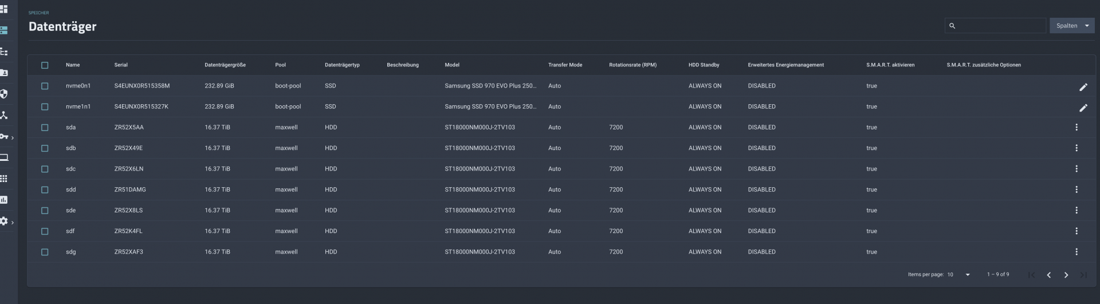Click the sde disk name
The width and height of the screenshot is (1100, 304).
(x=70, y=210)
